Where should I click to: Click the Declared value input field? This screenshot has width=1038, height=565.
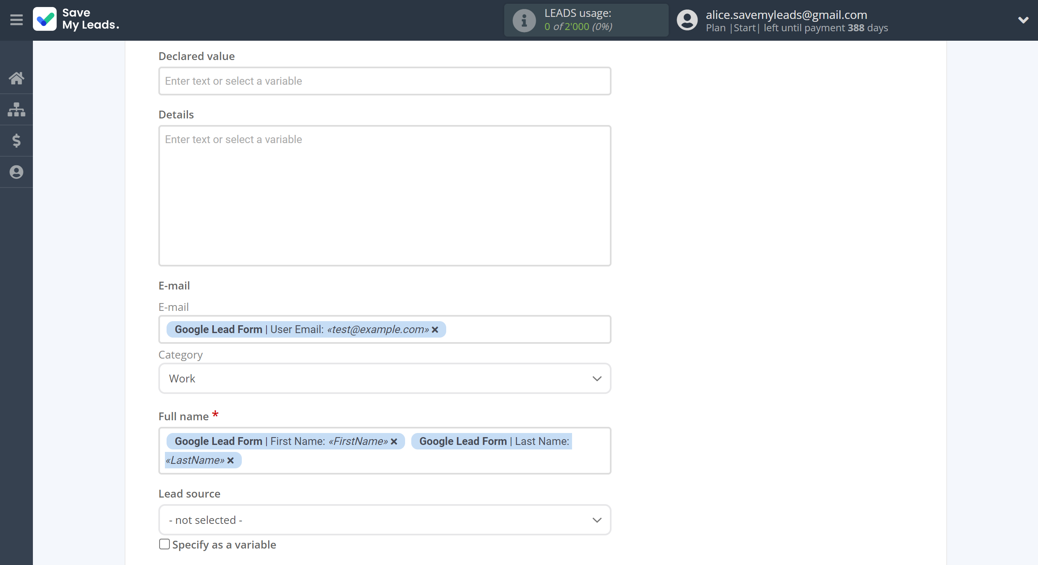[x=385, y=81]
